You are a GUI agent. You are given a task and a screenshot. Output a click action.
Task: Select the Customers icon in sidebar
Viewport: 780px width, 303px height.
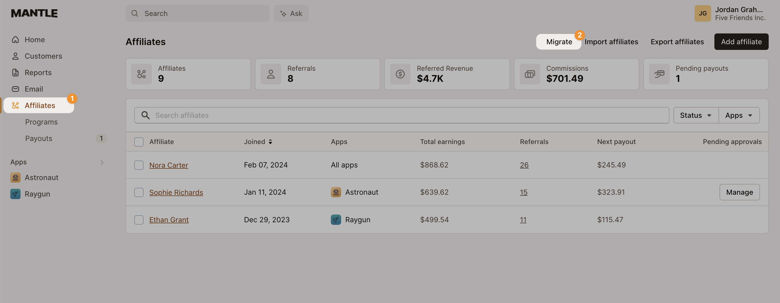point(15,56)
